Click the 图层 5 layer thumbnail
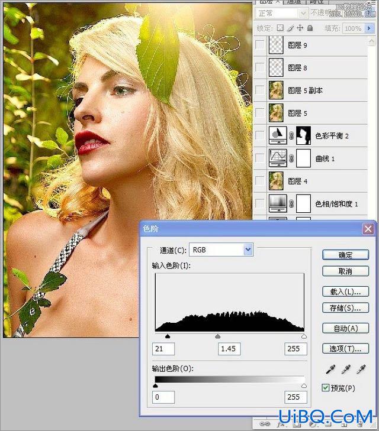Screen dimensions: 379x431 tap(276, 113)
